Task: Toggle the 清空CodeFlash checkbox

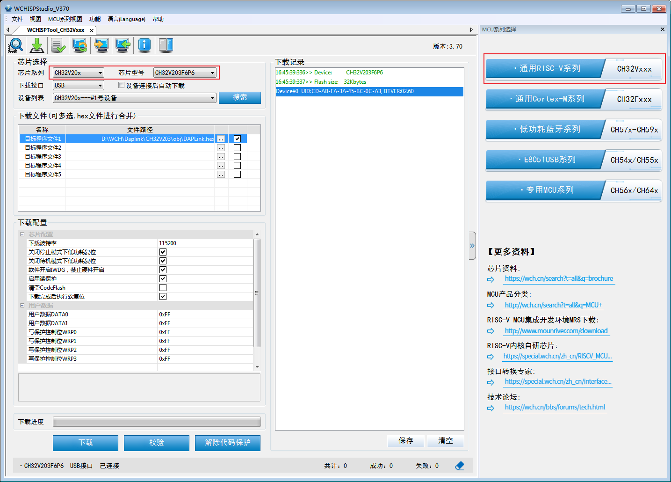Action: click(163, 288)
